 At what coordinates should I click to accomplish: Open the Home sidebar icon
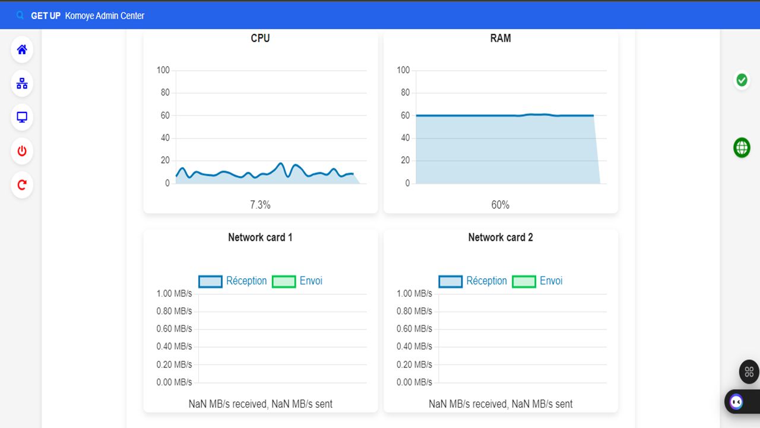pos(22,49)
